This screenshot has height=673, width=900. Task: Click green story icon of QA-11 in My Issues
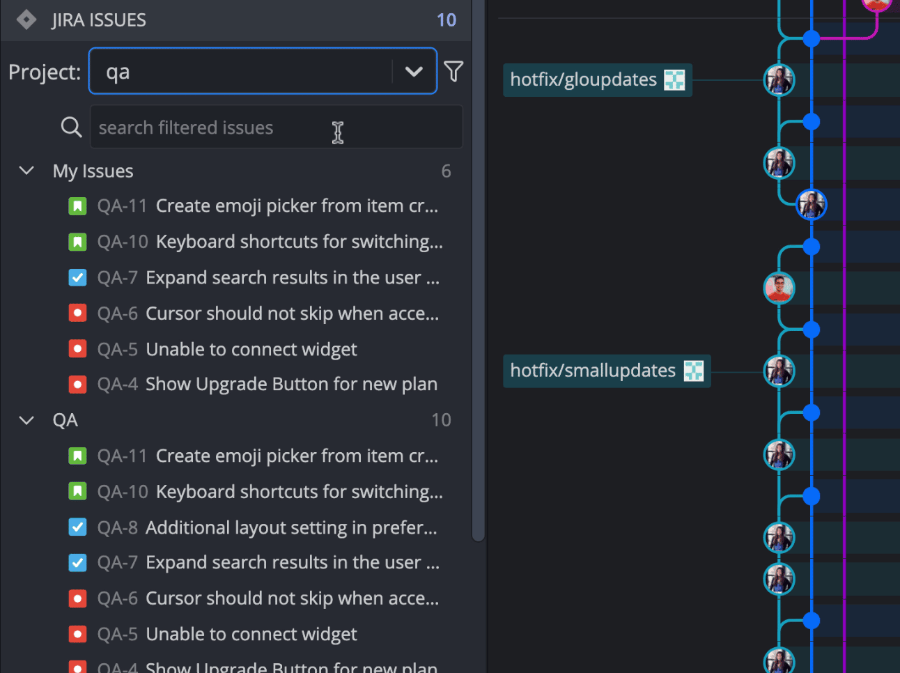click(77, 206)
